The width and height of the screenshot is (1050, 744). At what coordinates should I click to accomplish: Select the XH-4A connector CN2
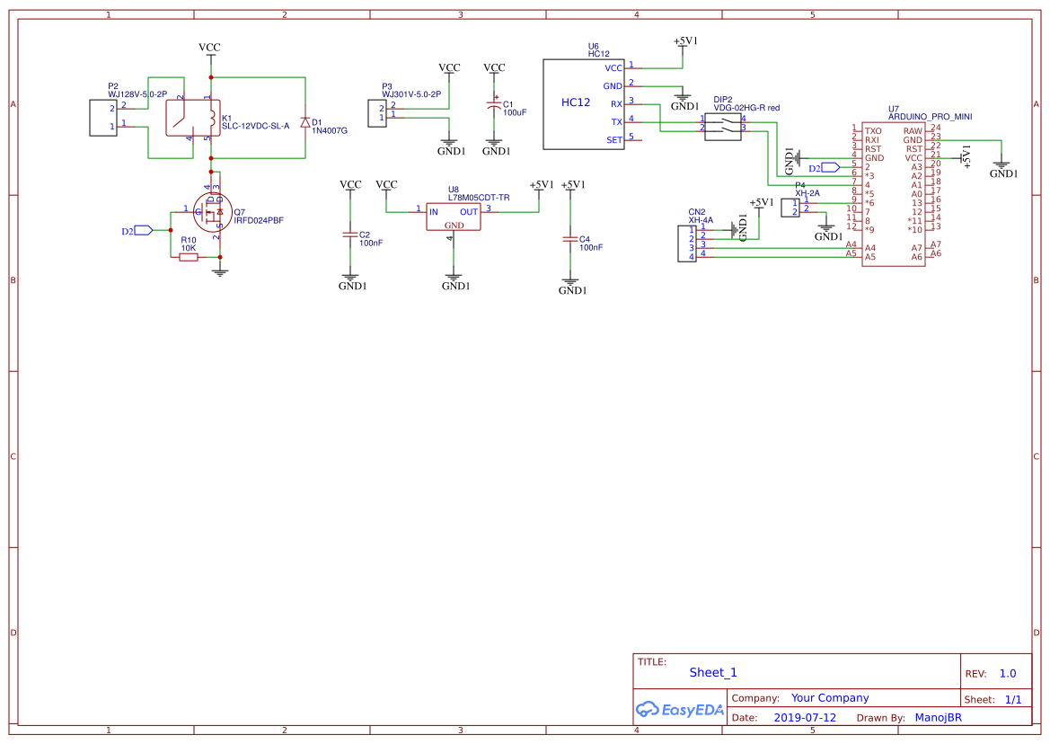pos(686,244)
